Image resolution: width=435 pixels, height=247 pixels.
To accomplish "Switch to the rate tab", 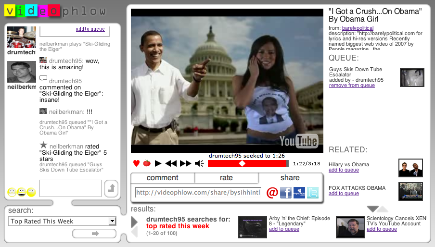I will coord(226,178).
